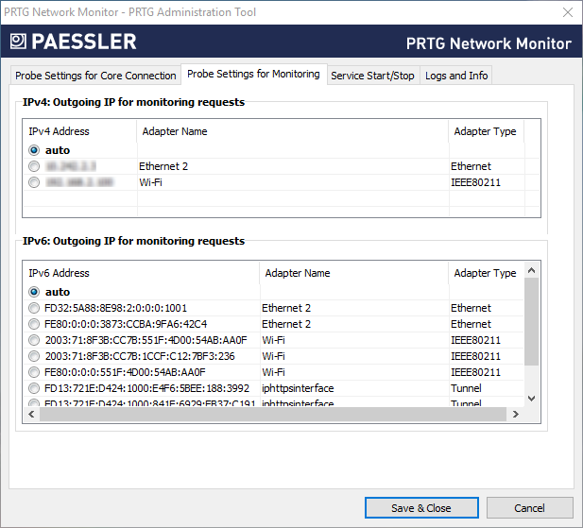Image resolution: width=583 pixels, height=528 pixels.
Task: Click the IPv4 Adapter Name column header
Action: [292, 131]
